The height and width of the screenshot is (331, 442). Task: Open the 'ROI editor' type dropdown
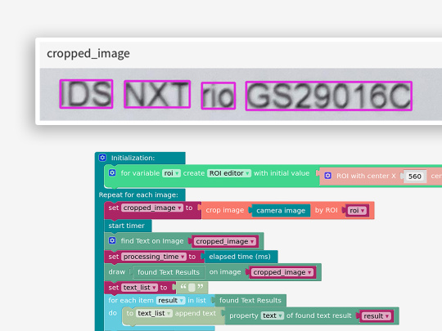229,173
